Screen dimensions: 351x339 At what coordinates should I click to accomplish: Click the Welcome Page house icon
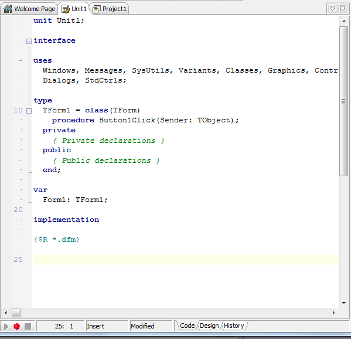tap(8, 9)
